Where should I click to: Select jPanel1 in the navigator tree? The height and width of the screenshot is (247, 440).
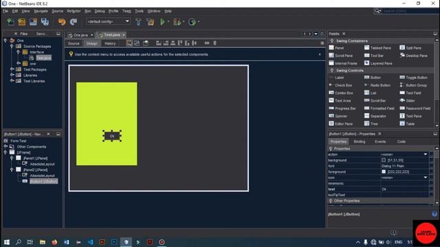35,158
